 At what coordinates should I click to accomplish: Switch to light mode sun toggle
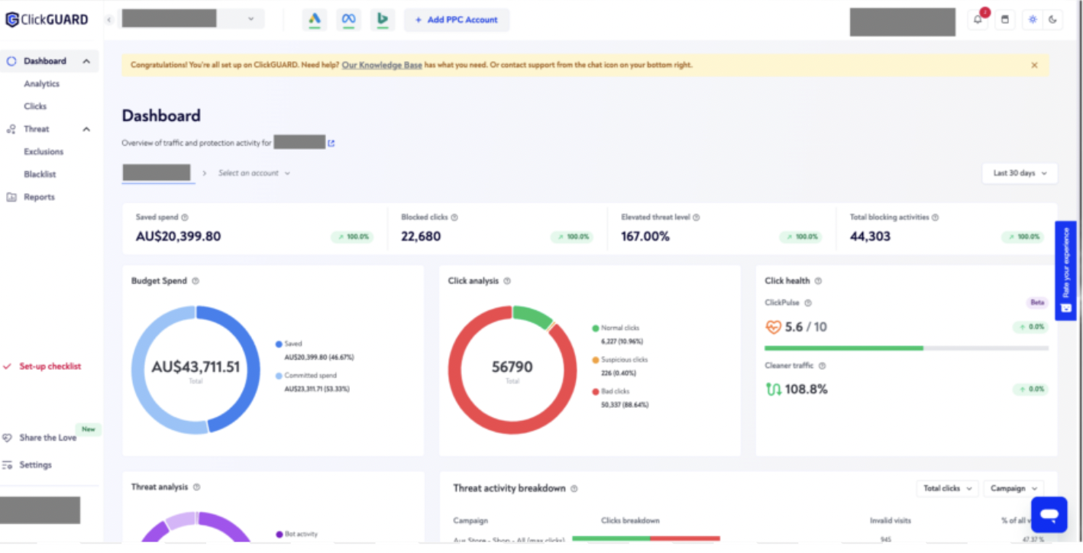pyautogui.click(x=1033, y=20)
